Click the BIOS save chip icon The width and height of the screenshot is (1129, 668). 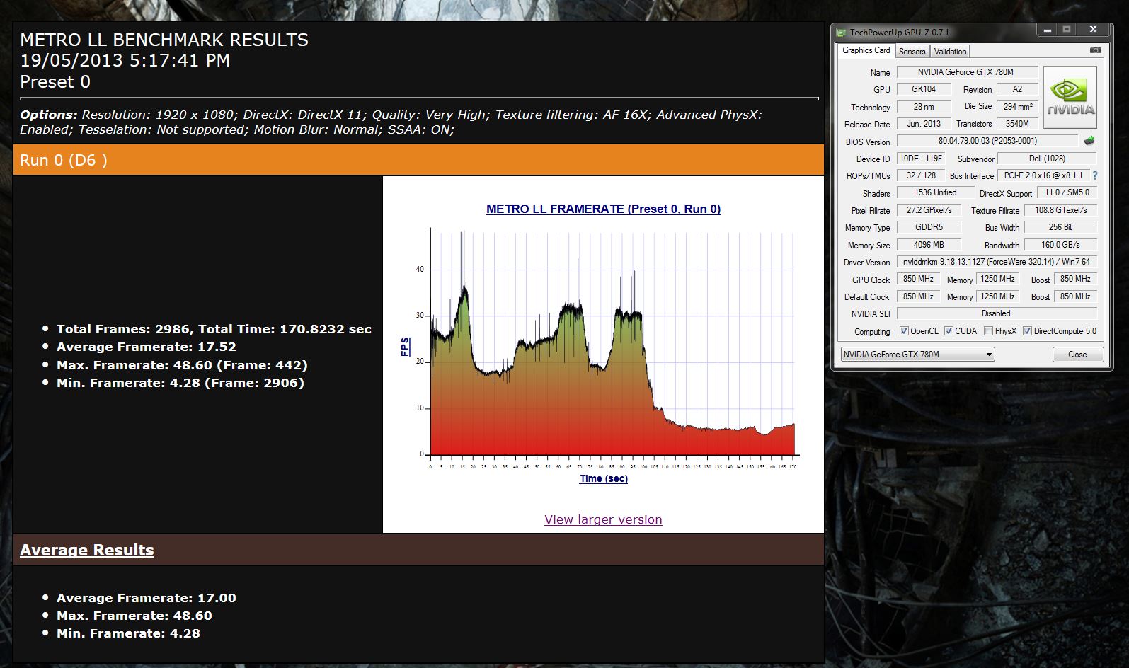point(1089,141)
